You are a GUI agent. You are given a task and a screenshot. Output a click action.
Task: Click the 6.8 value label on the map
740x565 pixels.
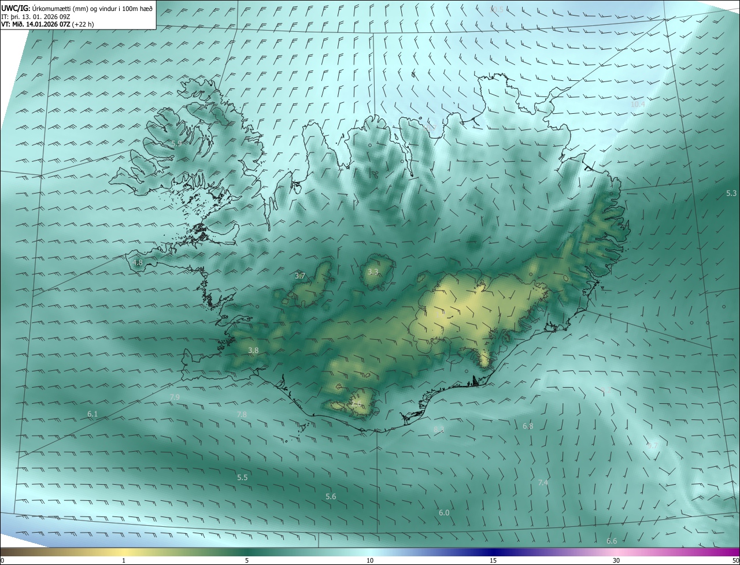(528, 426)
